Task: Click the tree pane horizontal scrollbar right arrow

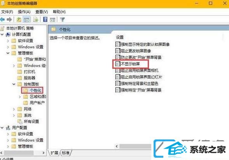Action: 44,153
